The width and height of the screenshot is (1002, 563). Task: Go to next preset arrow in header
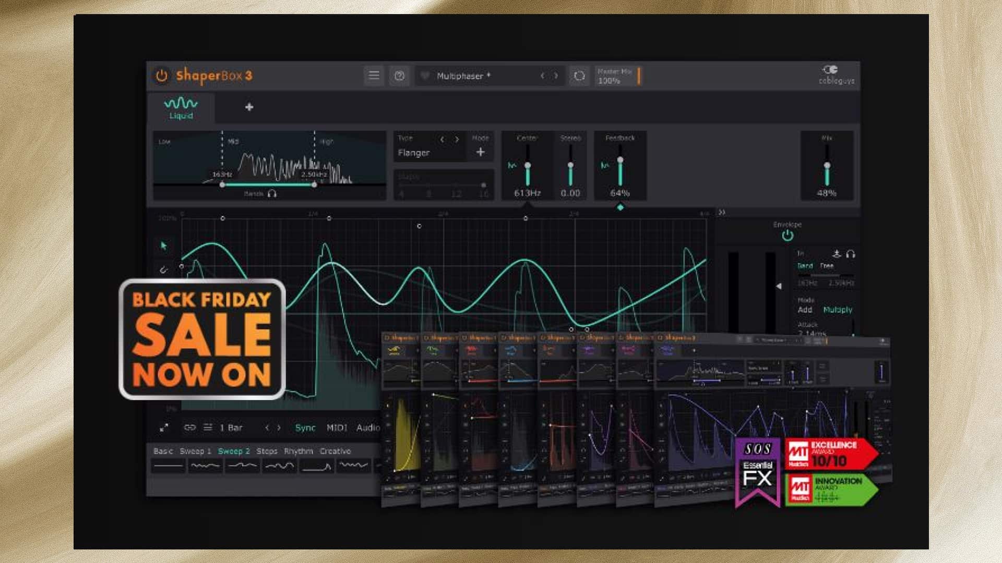(556, 76)
